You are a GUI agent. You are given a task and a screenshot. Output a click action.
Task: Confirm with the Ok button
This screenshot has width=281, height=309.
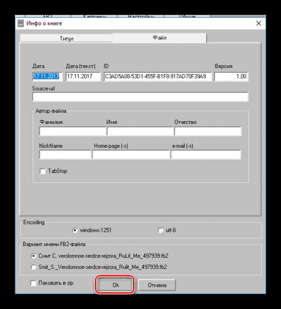tap(115, 285)
